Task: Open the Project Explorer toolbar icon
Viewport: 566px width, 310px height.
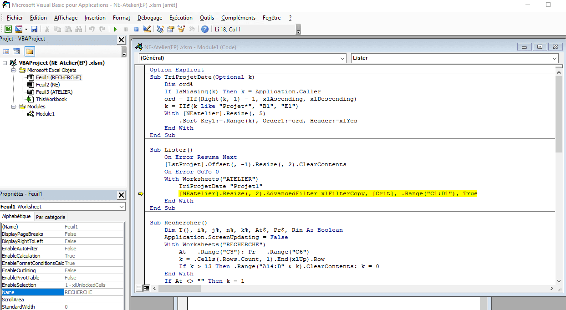Action: 160,29
